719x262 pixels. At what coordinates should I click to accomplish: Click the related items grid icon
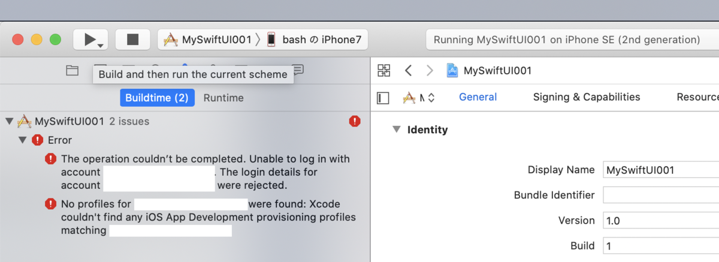pos(384,70)
